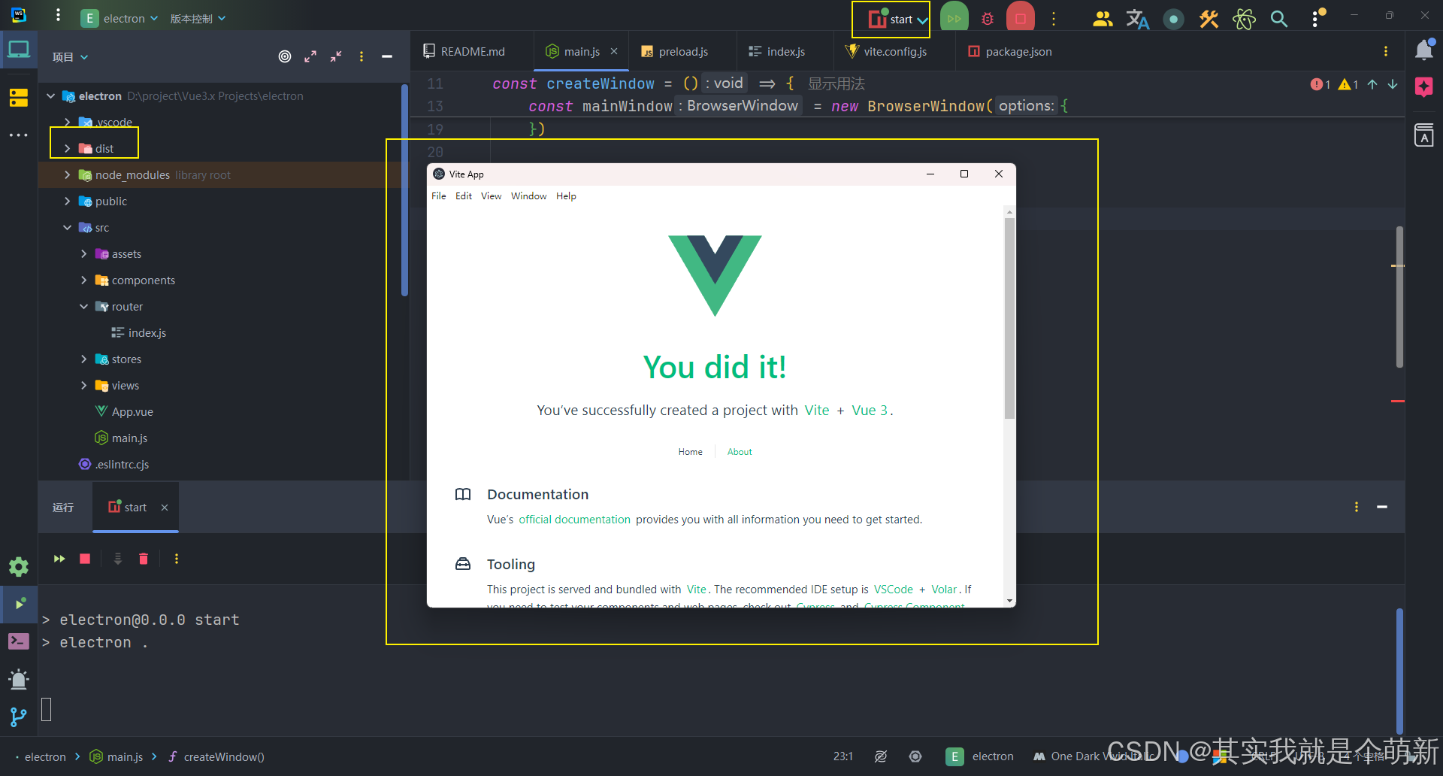The height and width of the screenshot is (776, 1443).
Task: Open Search Everywhere magnifier
Action: (1279, 19)
